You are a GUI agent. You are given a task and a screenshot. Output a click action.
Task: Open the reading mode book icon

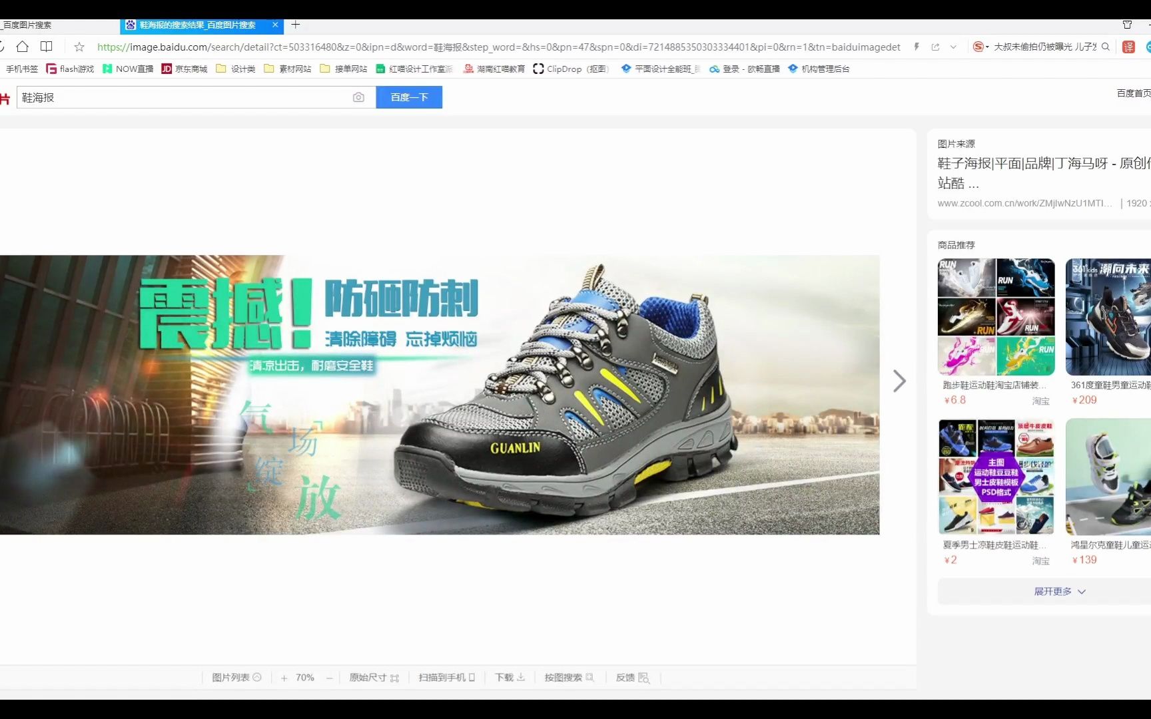tap(46, 47)
